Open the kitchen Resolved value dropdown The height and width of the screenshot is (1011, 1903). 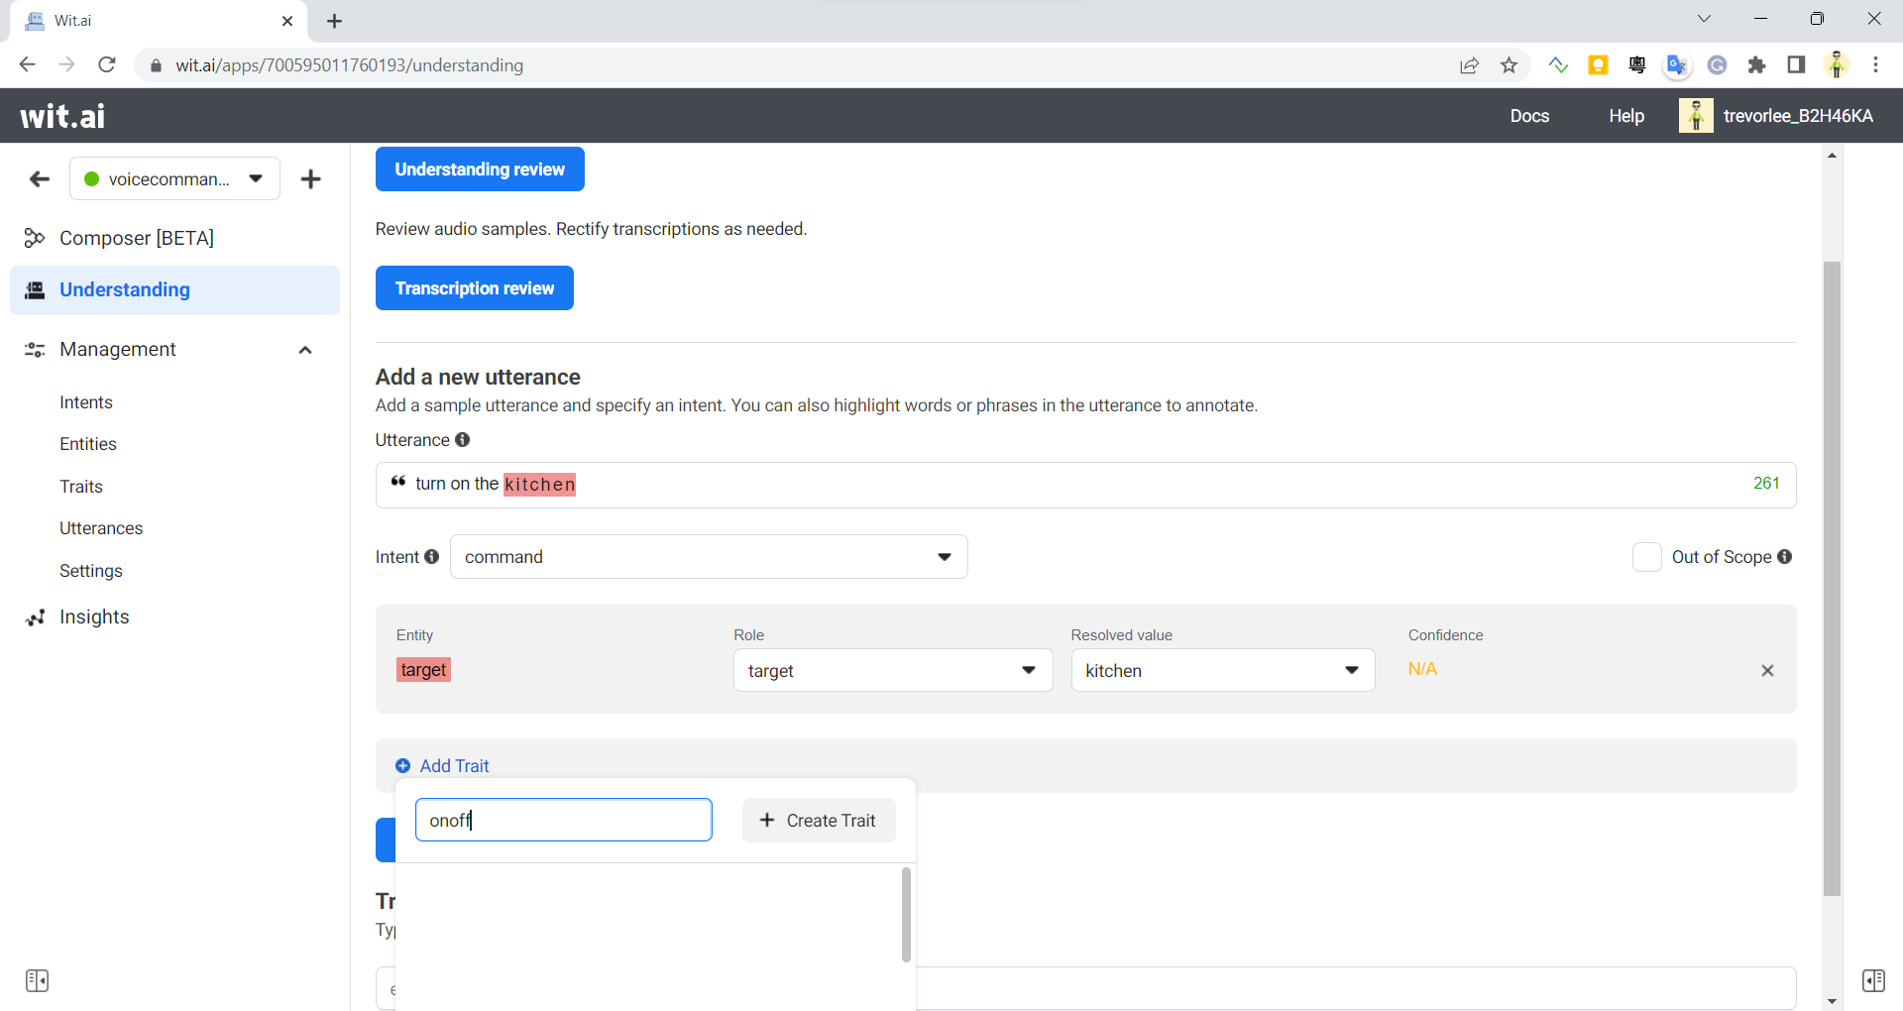1352,670
